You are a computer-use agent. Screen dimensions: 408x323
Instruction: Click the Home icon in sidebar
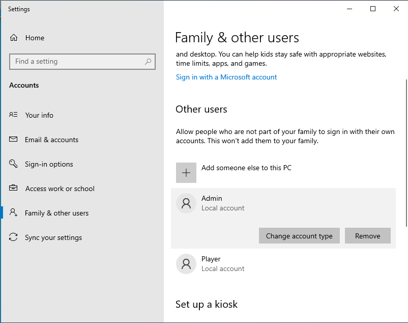pyautogui.click(x=14, y=38)
